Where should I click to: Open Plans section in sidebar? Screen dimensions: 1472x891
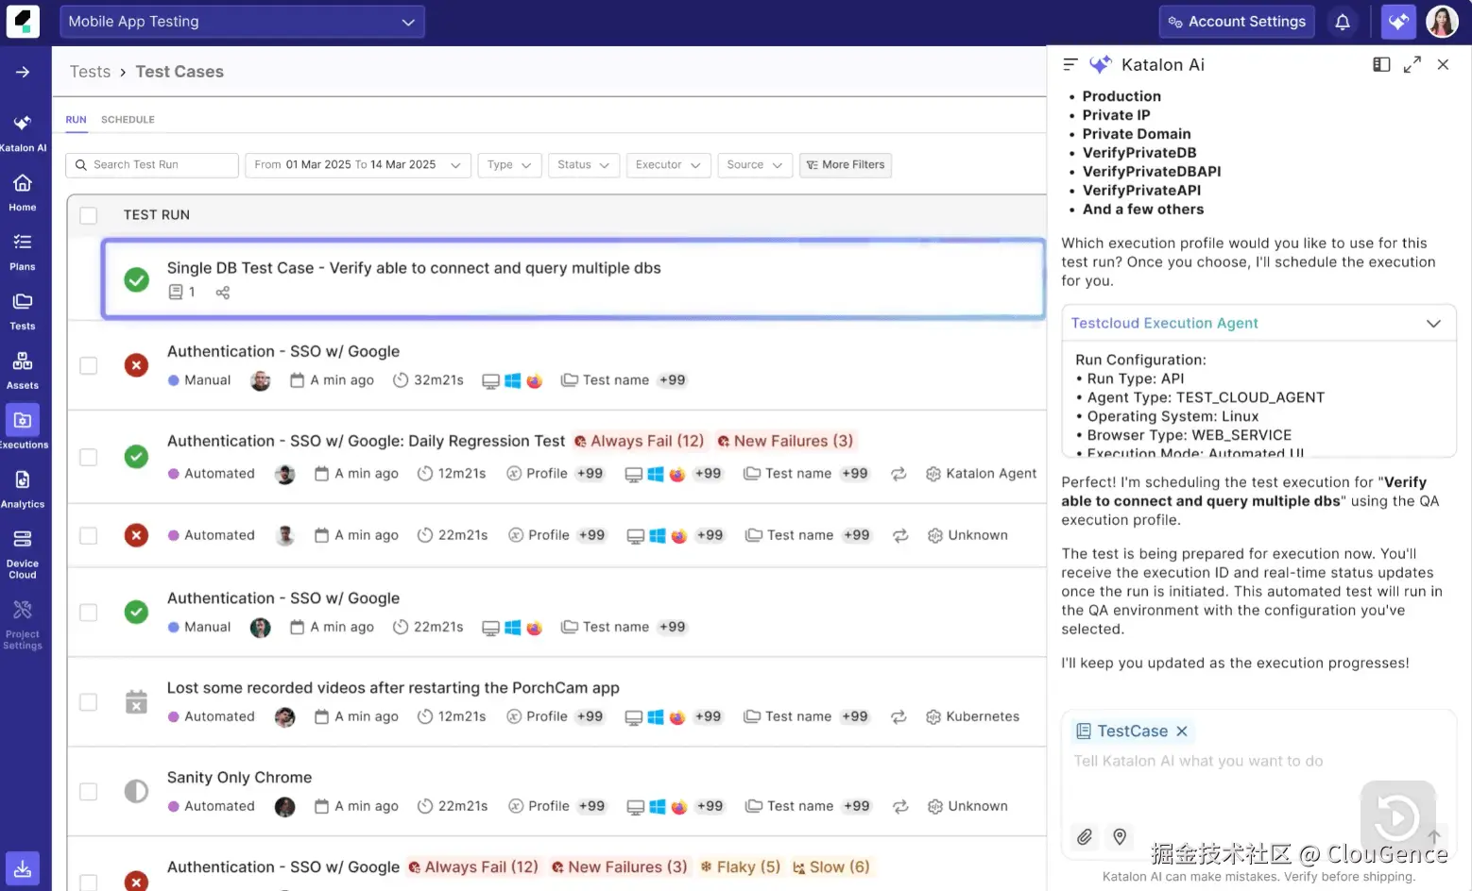23,252
